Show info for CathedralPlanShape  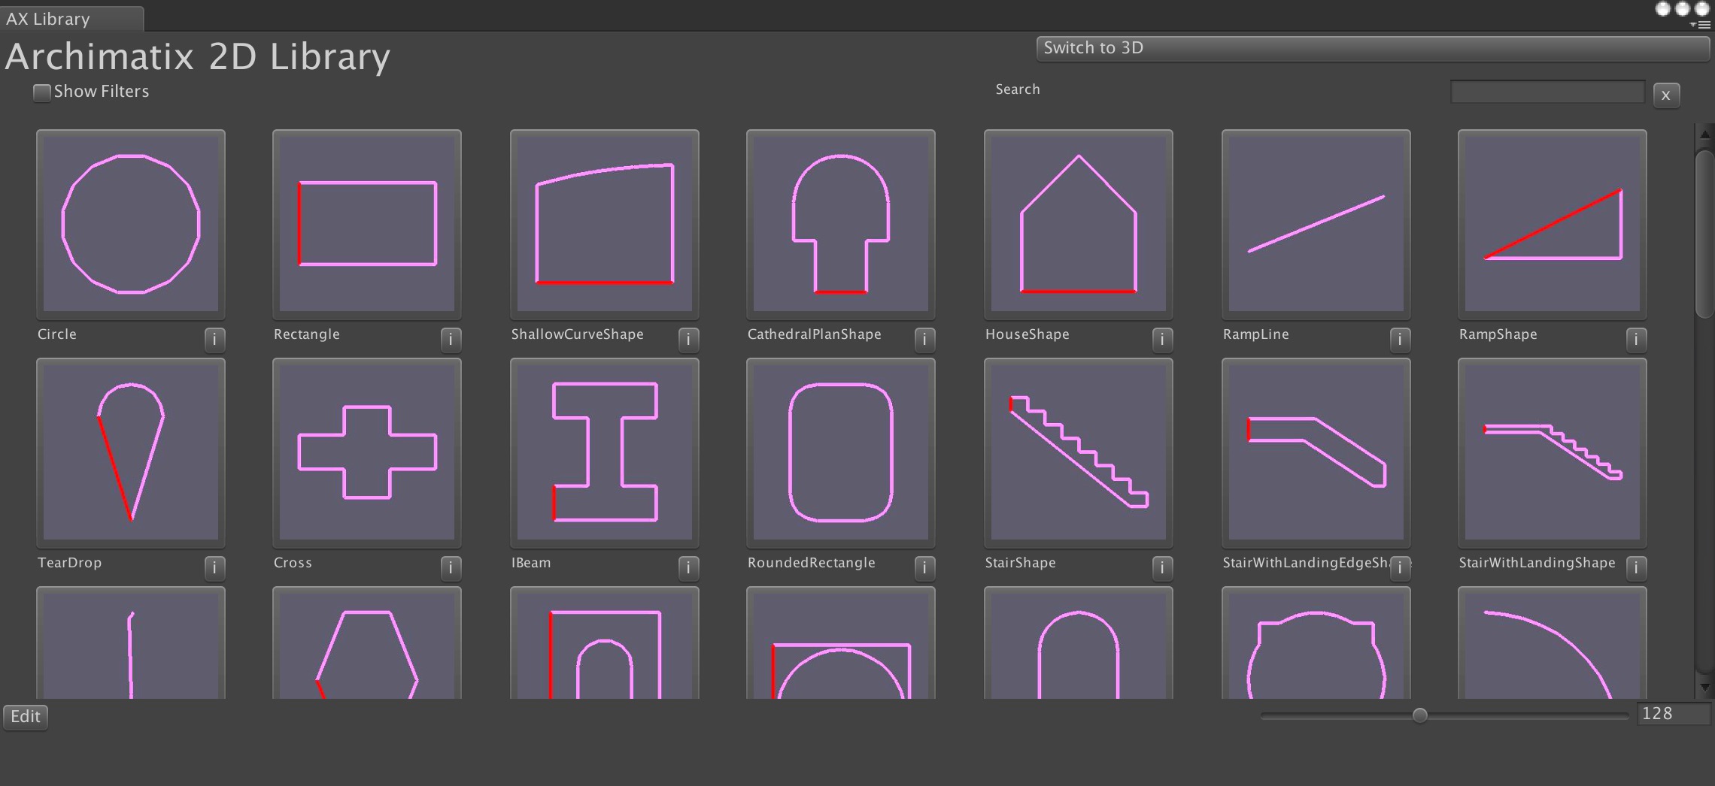click(924, 340)
